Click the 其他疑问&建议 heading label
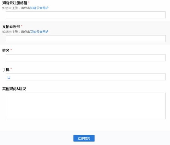This screenshot has width=170, height=145. pyautogui.click(x=14, y=89)
